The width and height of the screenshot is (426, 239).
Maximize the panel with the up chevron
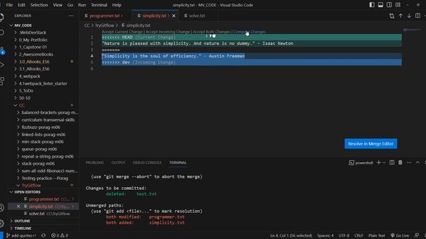[417, 163]
